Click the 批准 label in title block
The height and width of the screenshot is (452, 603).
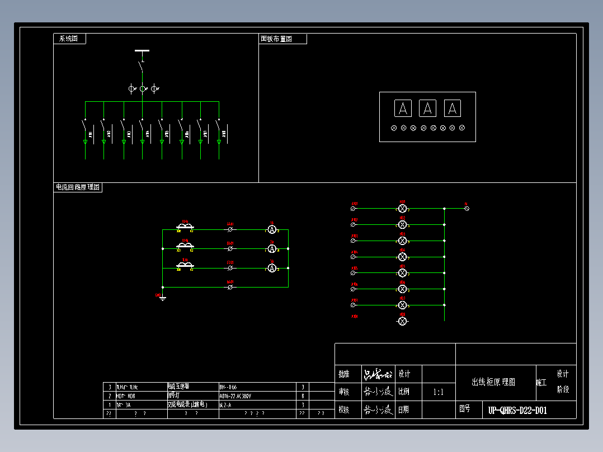point(344,374)
